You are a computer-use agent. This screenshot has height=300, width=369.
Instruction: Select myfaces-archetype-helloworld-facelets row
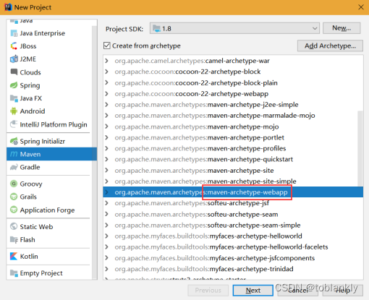[x=233, y=247]
